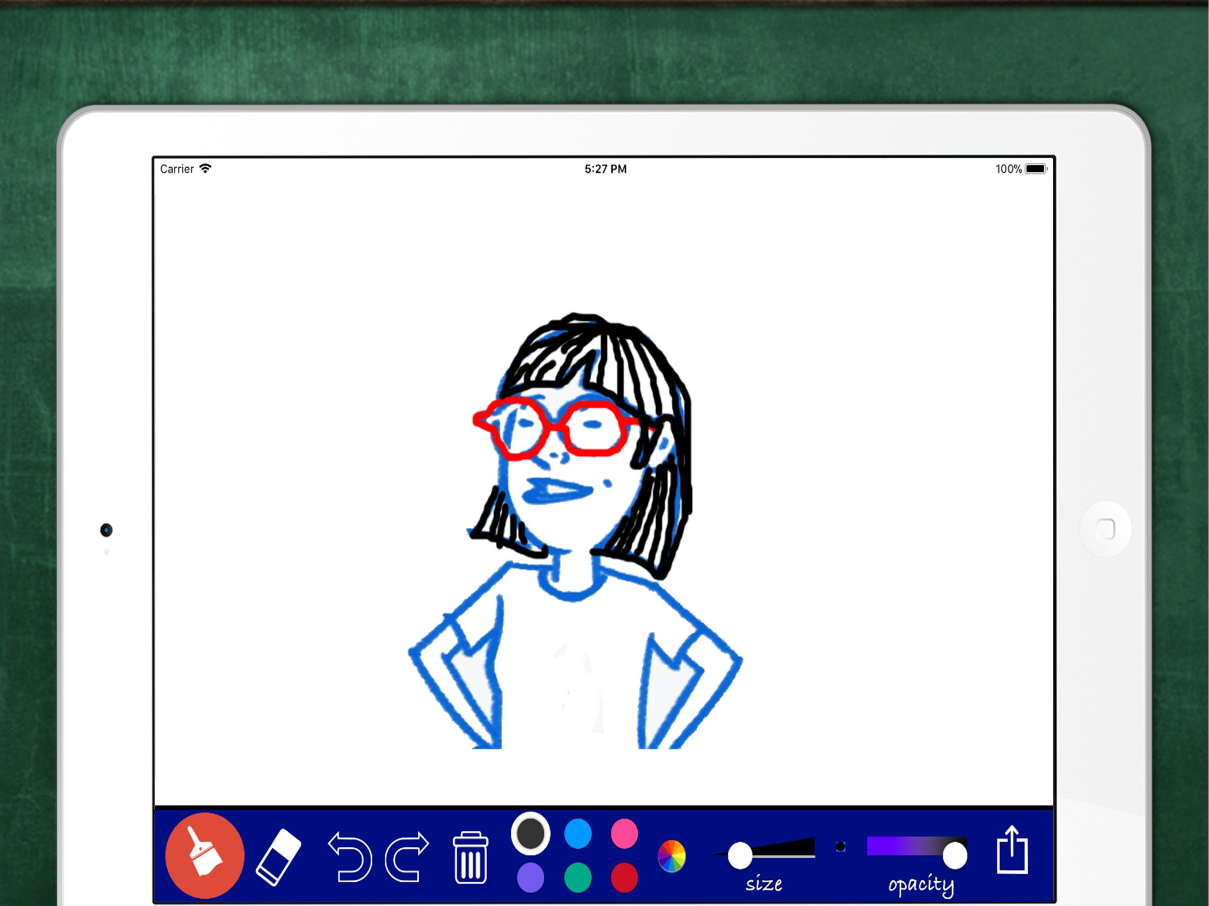Viewport: 1209px width, 906px height.
Task: Click the Wi-Fi icon in status bar
Action: tap(205, 168)
